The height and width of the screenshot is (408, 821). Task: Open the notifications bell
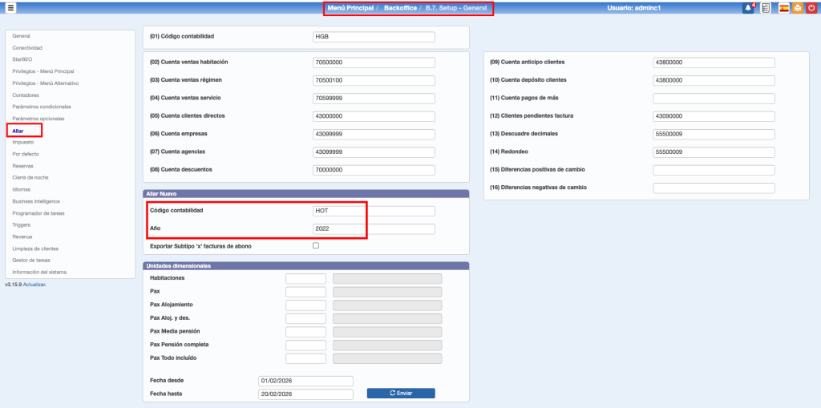pyautogui.click(x=749, y=8)
